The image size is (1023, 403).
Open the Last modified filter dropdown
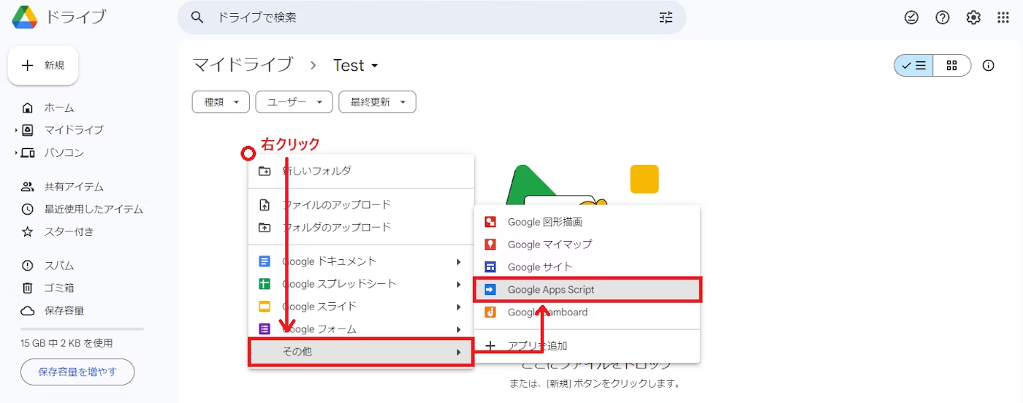[x=377, y=102]
